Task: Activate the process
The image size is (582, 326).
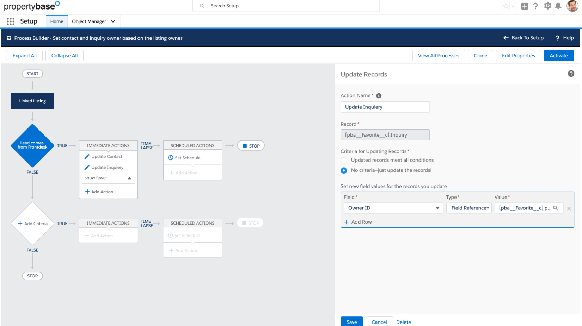Action: click(x=559, y=55)
